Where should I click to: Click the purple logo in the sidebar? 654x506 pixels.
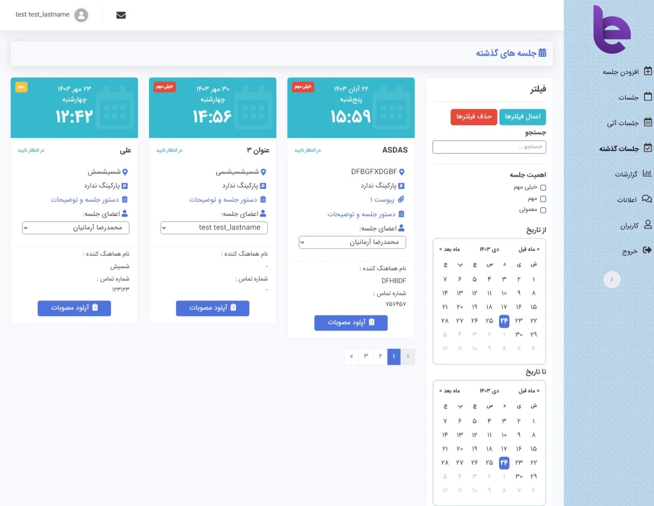pos(612,29)
